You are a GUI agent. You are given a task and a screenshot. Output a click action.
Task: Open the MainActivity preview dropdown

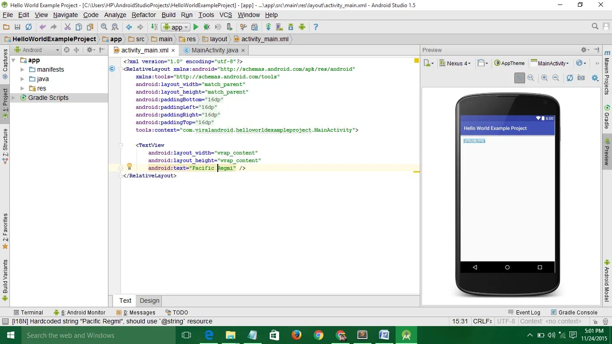(550, 63)
